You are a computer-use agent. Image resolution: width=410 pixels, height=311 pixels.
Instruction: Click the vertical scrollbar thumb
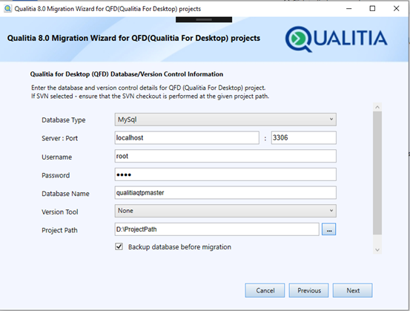click(377, 173)
